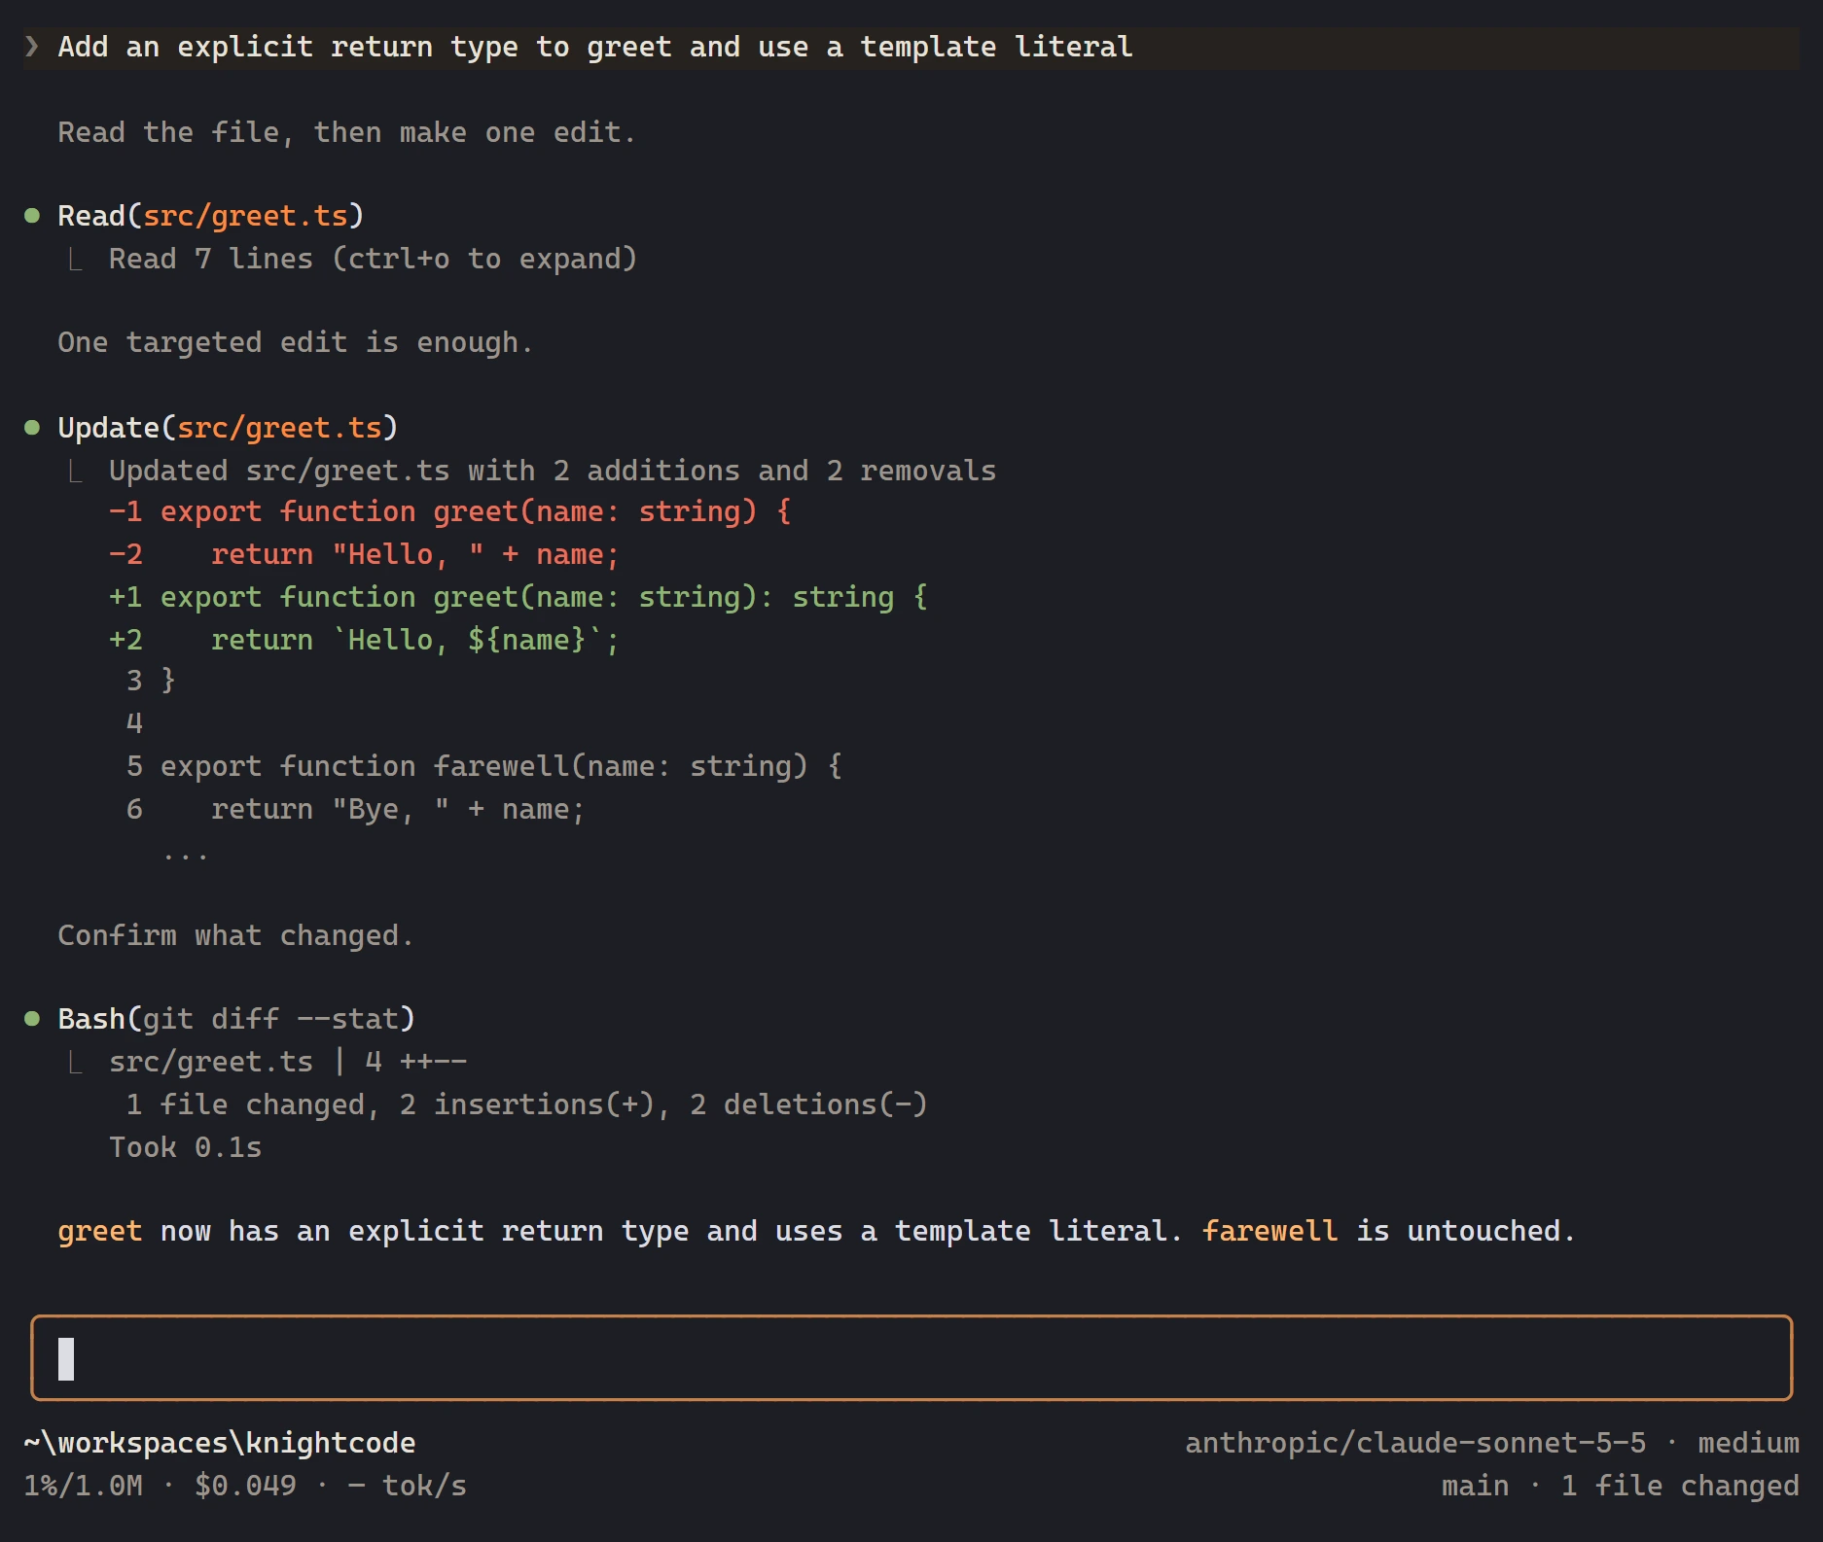
Task: Click the 'Took 0.1s' timing text
Action: pos(185,1147)
